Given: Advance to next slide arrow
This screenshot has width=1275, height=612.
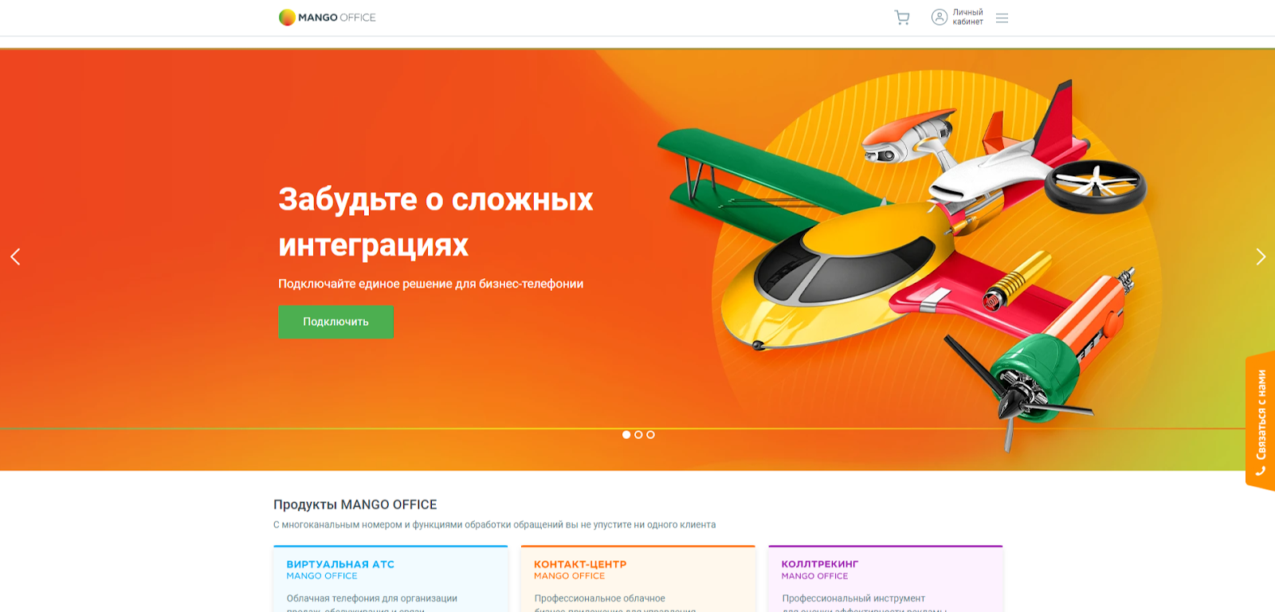Looking at the screenshot, I should pos(1261,257).
